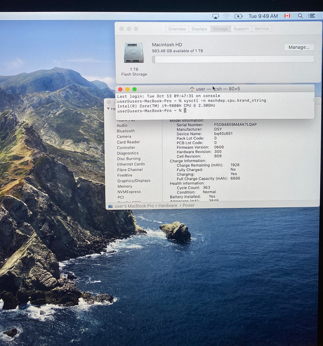Click the battery charging status icon

238,16
